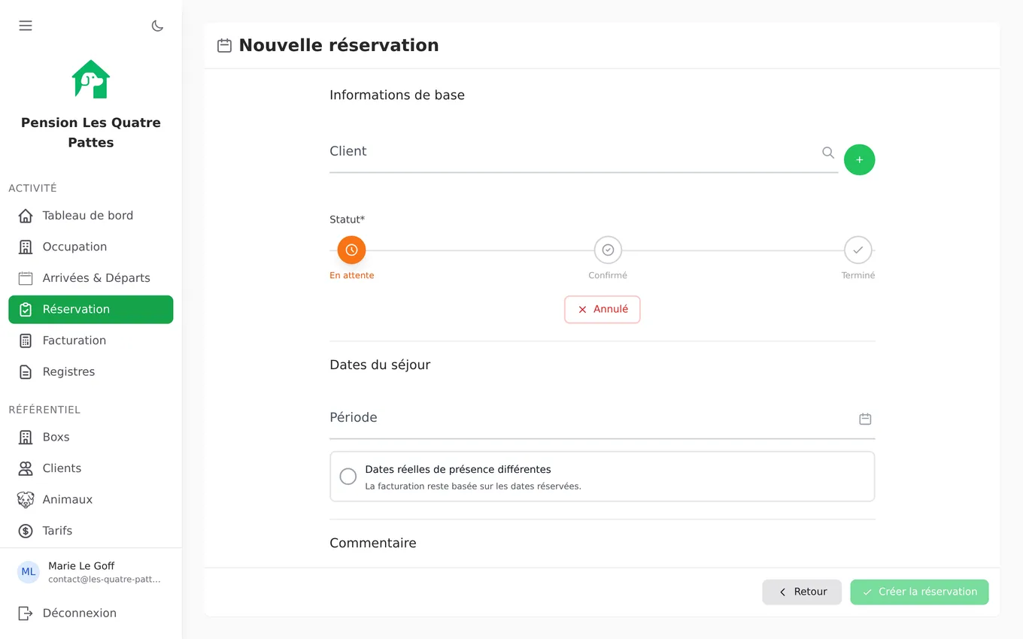Open Facturation section
The width and height of the screenshot is (1023, 639).
point(91,341)
